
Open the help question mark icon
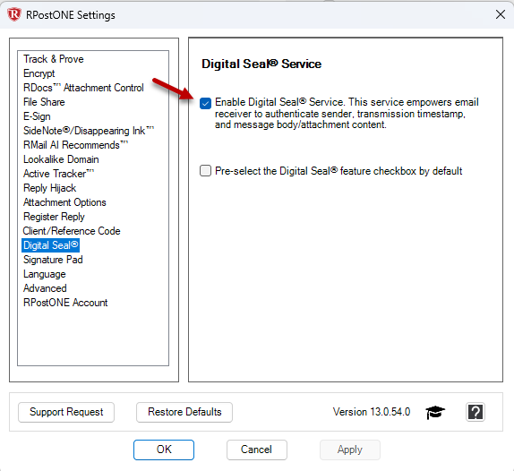[x=475, y=412]
